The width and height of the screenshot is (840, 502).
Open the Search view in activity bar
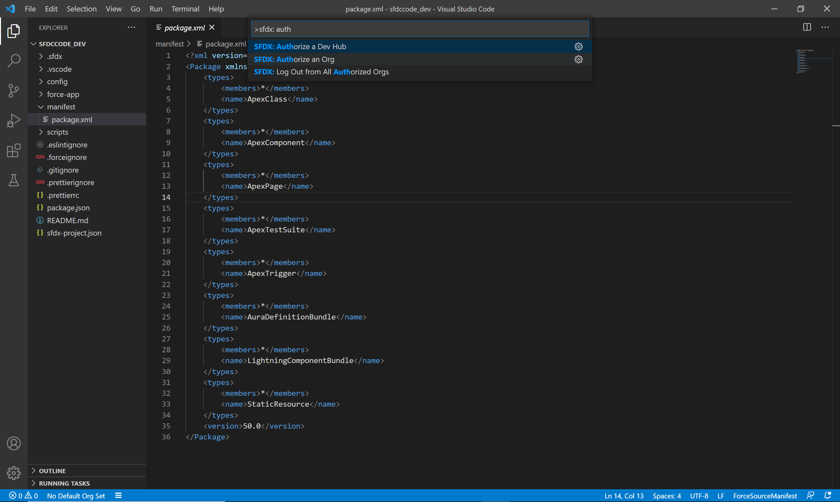pyautogui.click(x=13, y=61)
